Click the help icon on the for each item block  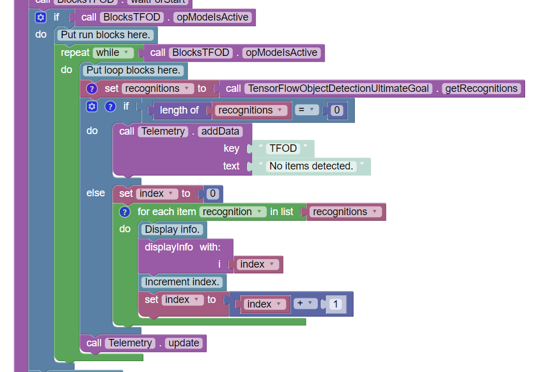tap(125, 212)
